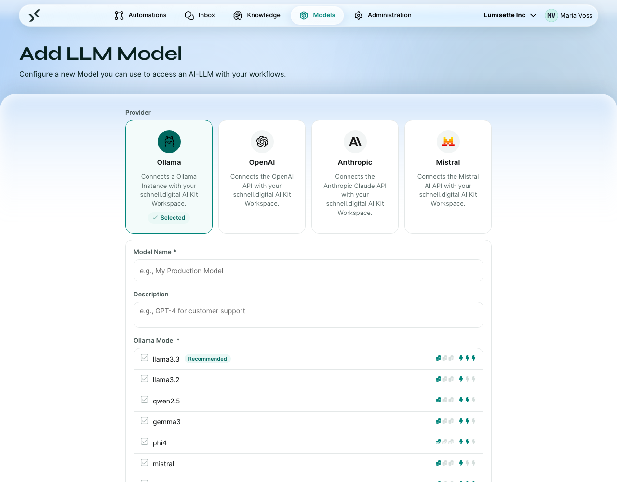Viewport: 617px width, 482px height.
Task: Click the cost coins icon for gemma3
Action: (445, 421)
